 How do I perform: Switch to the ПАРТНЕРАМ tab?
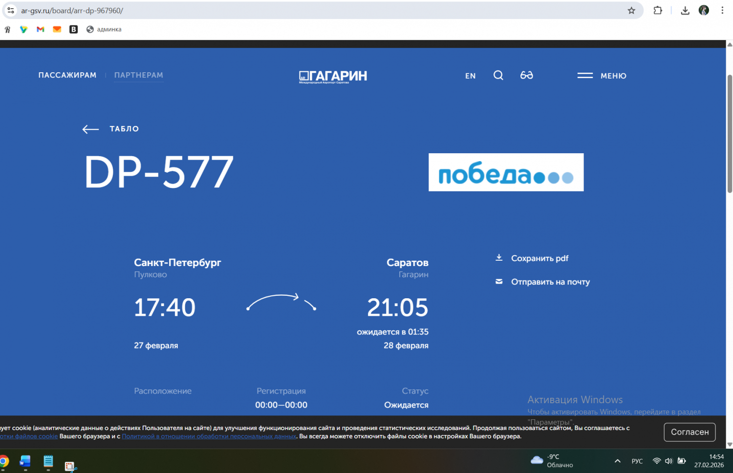(x=139, y=75)
